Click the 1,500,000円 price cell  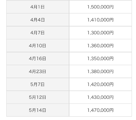[x=101, y=7]
